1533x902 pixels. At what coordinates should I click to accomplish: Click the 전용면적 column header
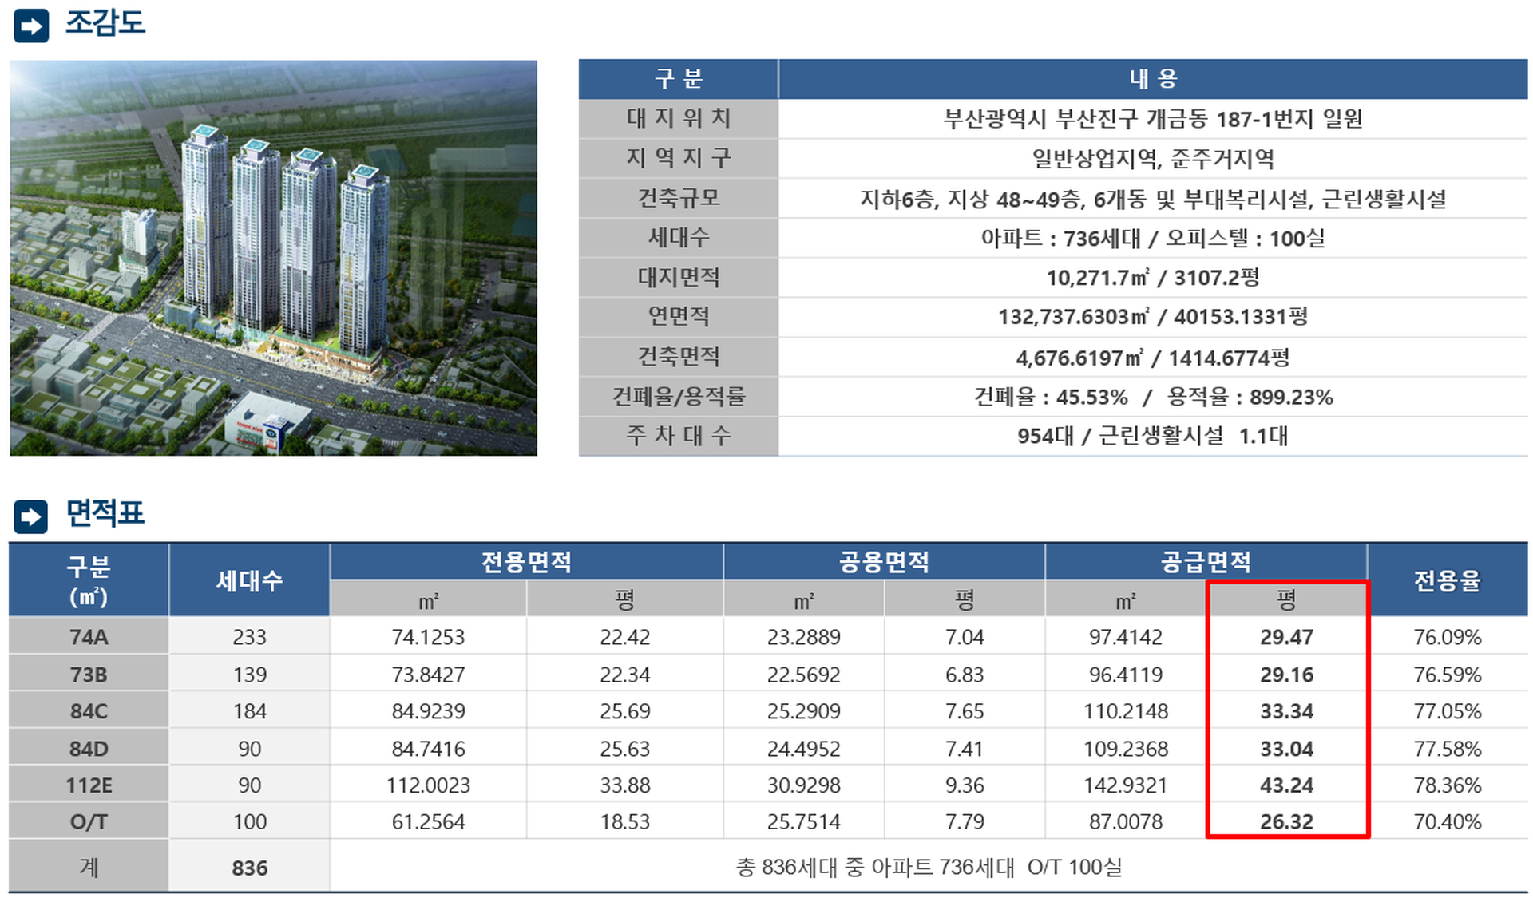click(x=526, y=562)
